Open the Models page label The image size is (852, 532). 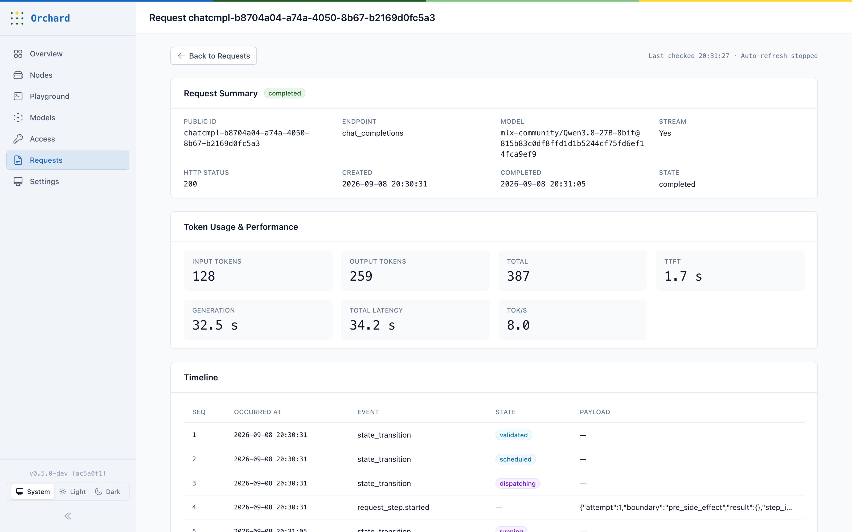(43, 118)
